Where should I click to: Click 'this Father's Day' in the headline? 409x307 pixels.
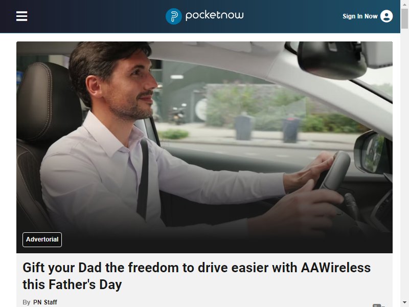tap(72, 284)
